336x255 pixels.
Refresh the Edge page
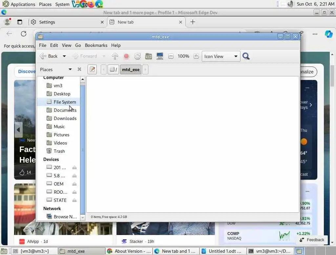[x=24, y=34]
